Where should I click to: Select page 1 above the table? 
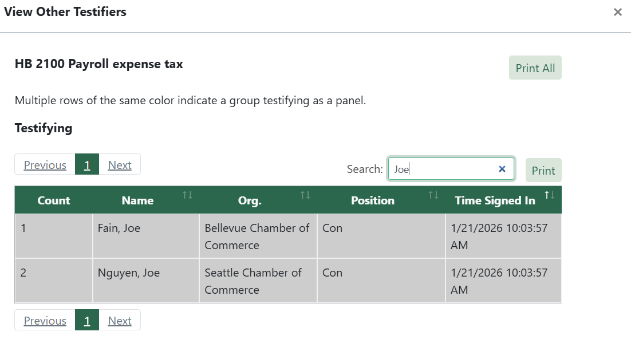click(x=87, y=165)
